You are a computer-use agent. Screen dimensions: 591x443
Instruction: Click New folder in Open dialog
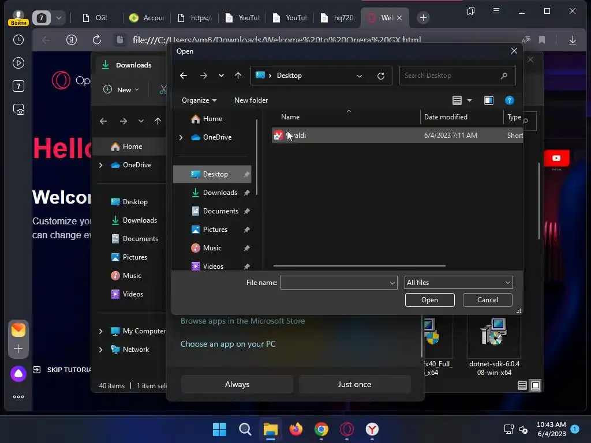pos(251,100)
